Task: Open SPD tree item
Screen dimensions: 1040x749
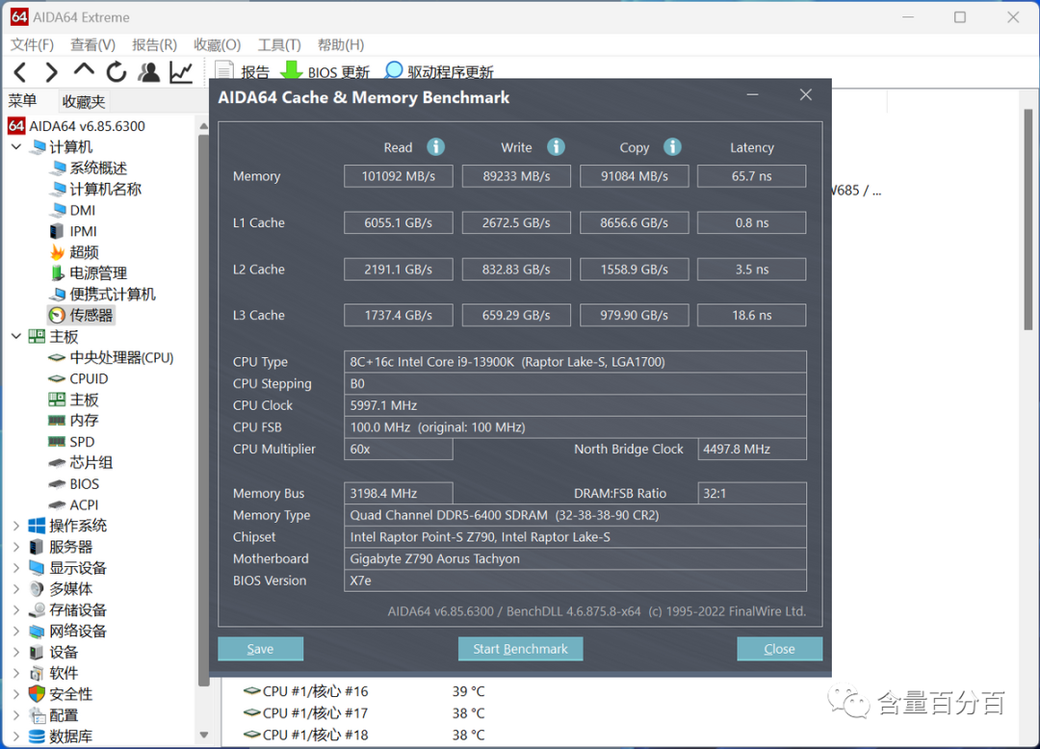Action: (x=71, y=442)
